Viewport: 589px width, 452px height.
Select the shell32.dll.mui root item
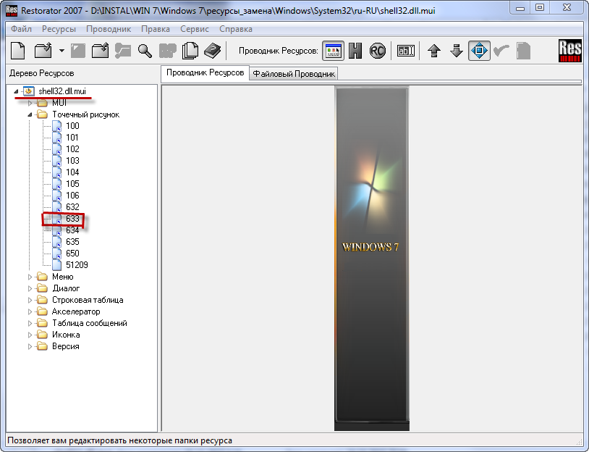click(62, 91)
